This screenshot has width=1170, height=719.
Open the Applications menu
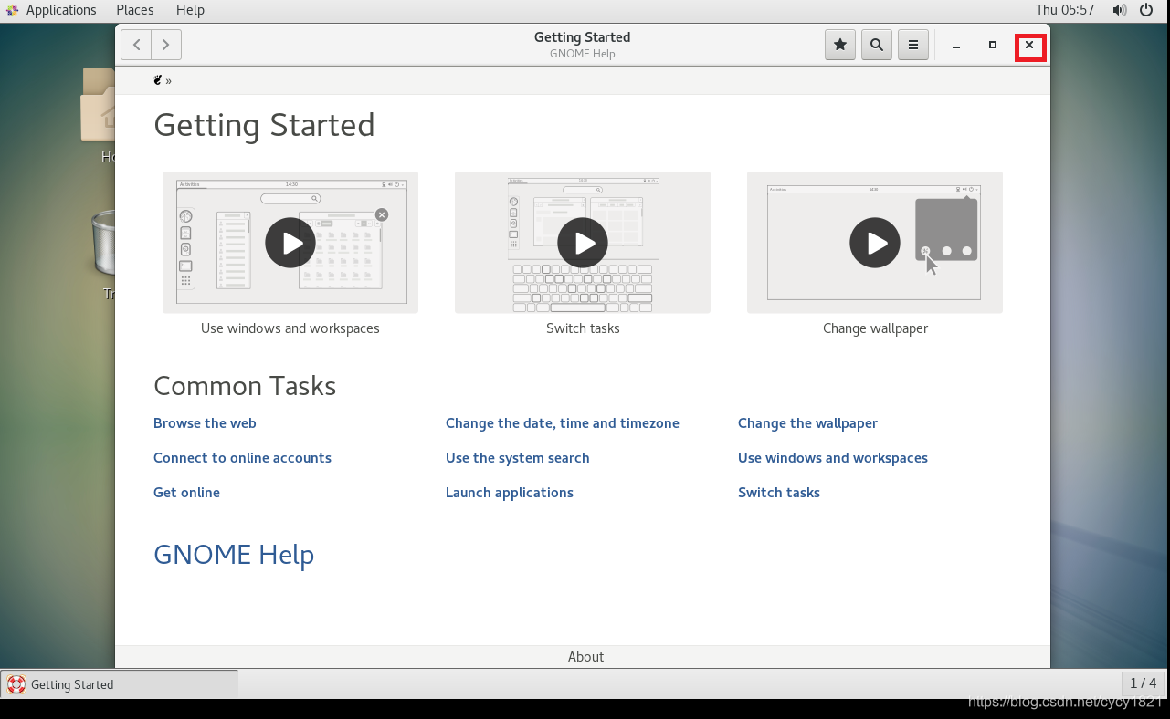point(61,10)
